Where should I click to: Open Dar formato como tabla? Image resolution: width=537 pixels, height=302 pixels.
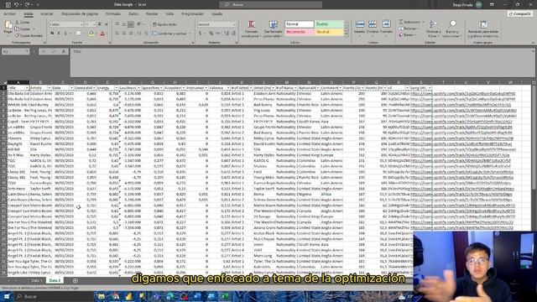273,29
